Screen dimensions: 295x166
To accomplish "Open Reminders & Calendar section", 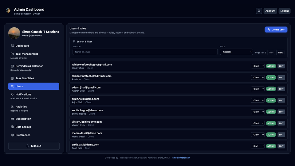I will click(34, 68).
